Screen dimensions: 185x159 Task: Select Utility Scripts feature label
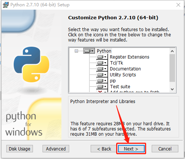coord(123,75)
